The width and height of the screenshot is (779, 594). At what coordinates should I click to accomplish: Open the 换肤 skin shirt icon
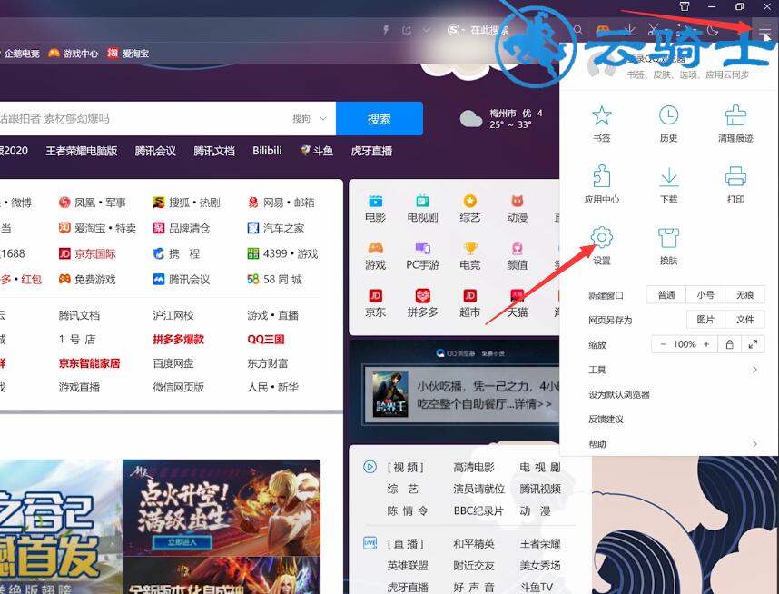click(669, 238)
